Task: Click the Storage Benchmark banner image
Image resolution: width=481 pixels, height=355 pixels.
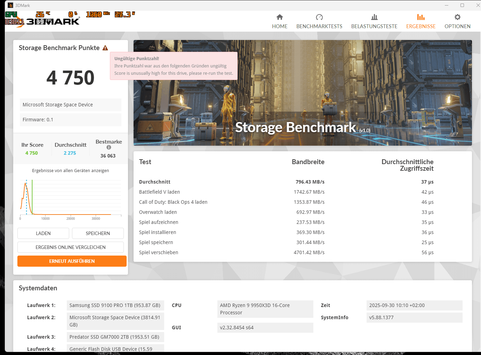Action: click(x=303, y=93)
